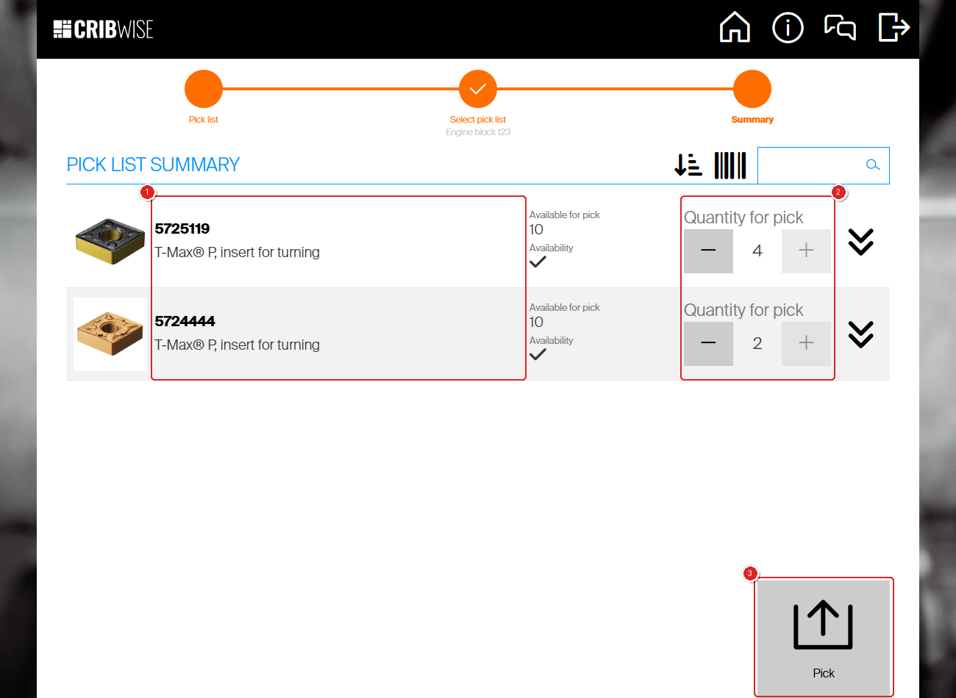Decrease pick quantity for item 5725119
Viewport: 956px width, 698px height.
click(x=708, y=251)
